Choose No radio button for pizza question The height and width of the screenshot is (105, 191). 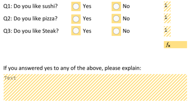point(116,19)
